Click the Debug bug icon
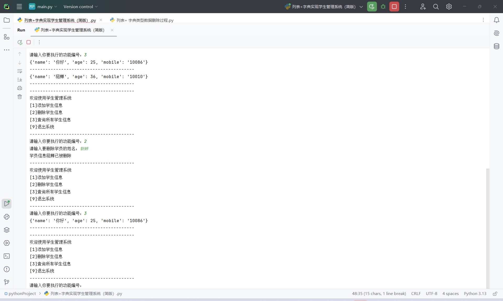 (x=383, y=7)
